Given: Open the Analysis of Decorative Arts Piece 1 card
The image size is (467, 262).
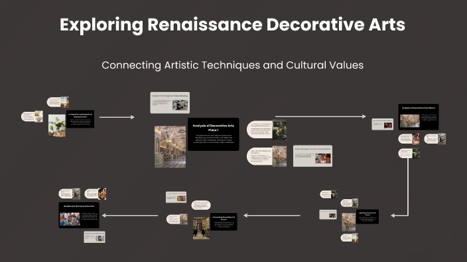Looking at the screenshot, I should tap(213, 134).
